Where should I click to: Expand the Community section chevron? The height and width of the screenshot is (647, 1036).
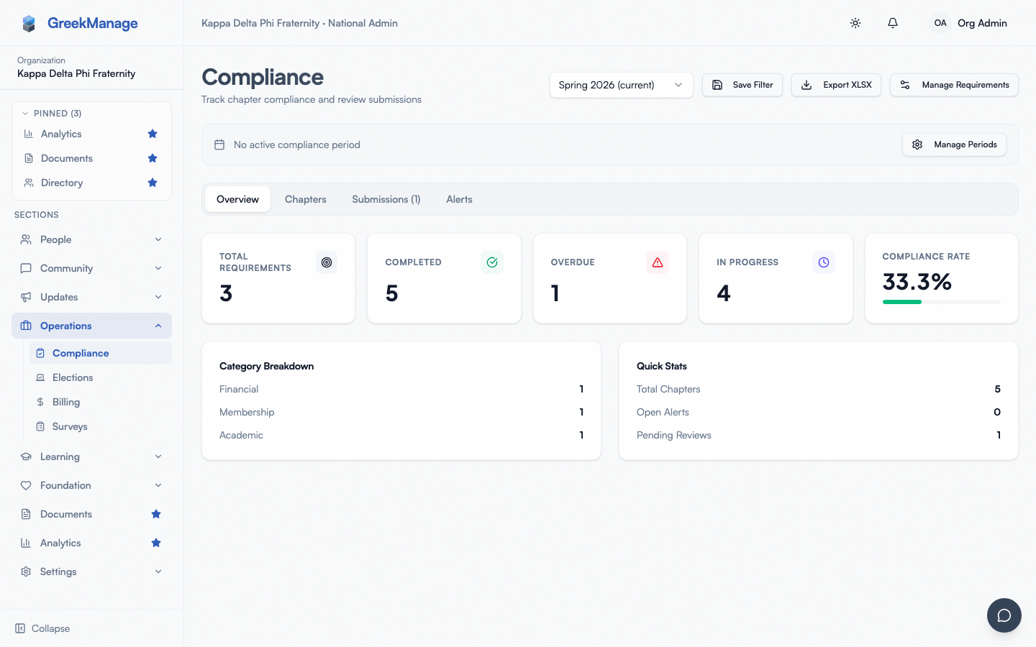click(x=158, y=268)
